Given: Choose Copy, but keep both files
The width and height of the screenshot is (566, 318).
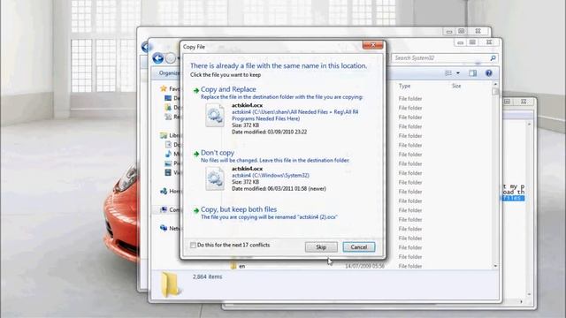Looking at the screenshot, I should (239, 209).
